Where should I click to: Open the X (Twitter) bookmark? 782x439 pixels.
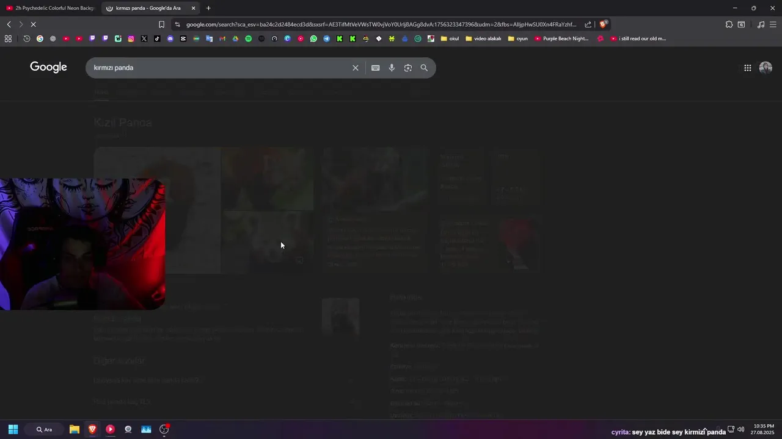144,38
